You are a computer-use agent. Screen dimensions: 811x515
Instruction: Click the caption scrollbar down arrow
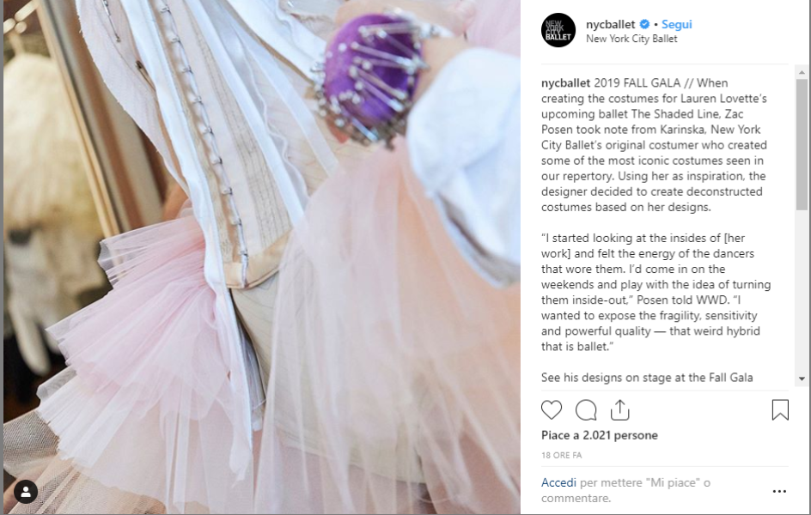[x=802, y=379]
